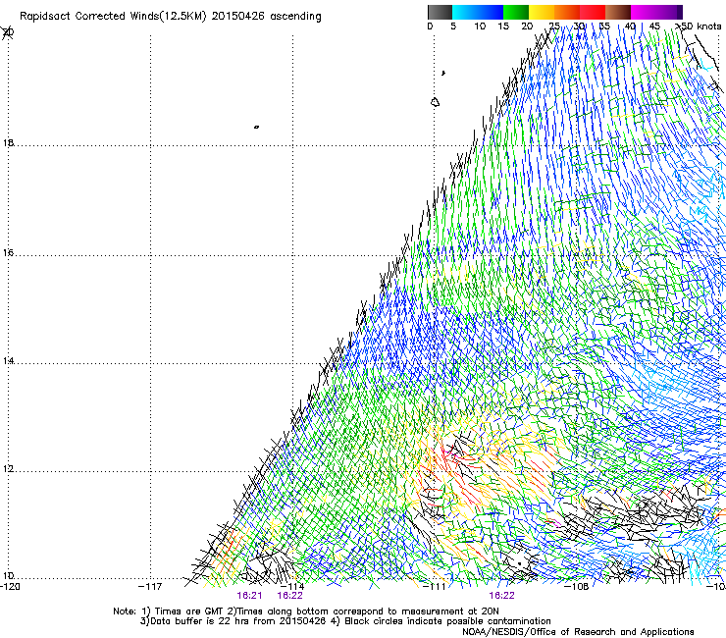Click the '16:22' time label between -111 and -108

[x=501, y=596]
